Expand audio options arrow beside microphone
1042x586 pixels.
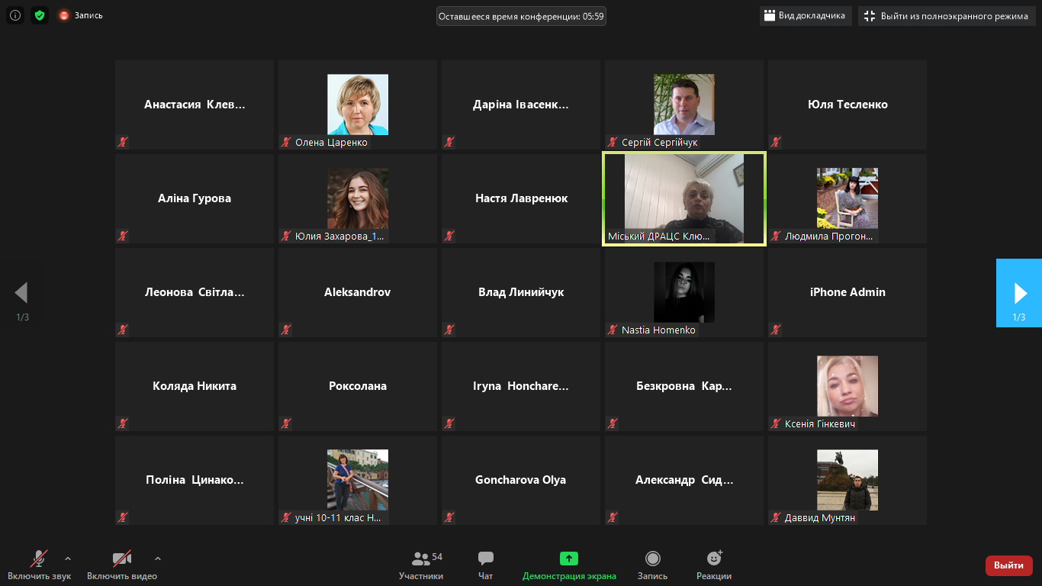tap(68, 558)
